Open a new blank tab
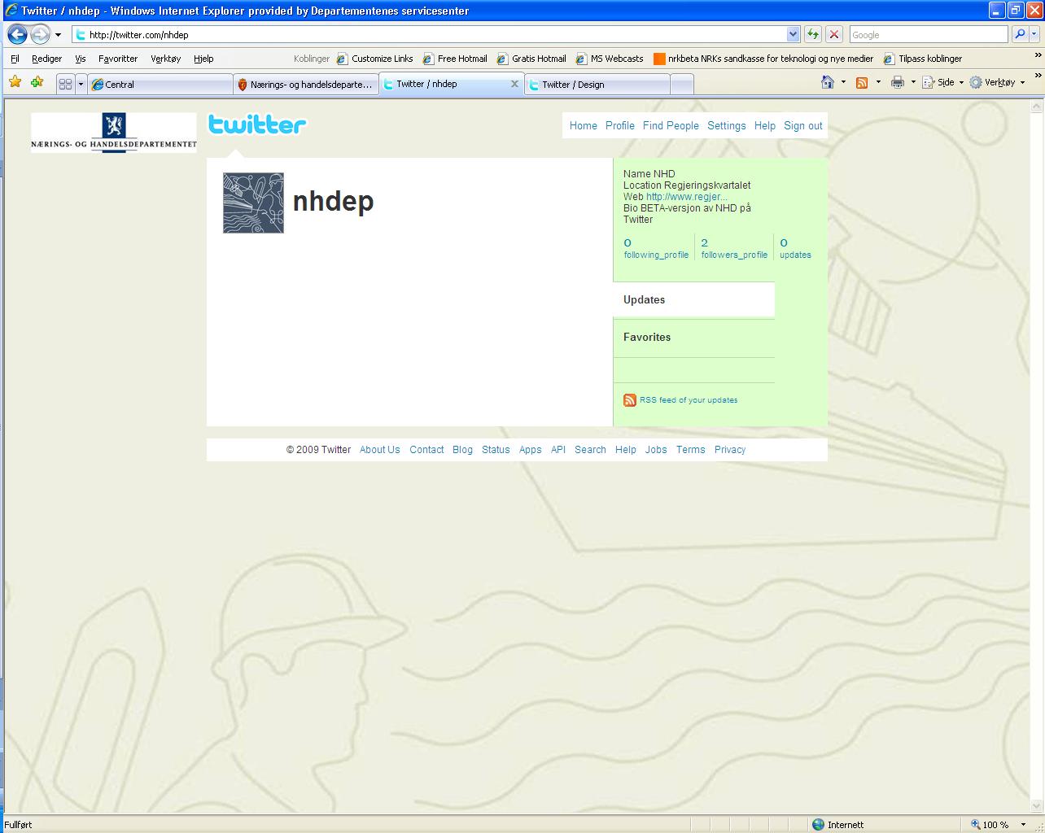Screen dimensions: 1045x833 682,84
